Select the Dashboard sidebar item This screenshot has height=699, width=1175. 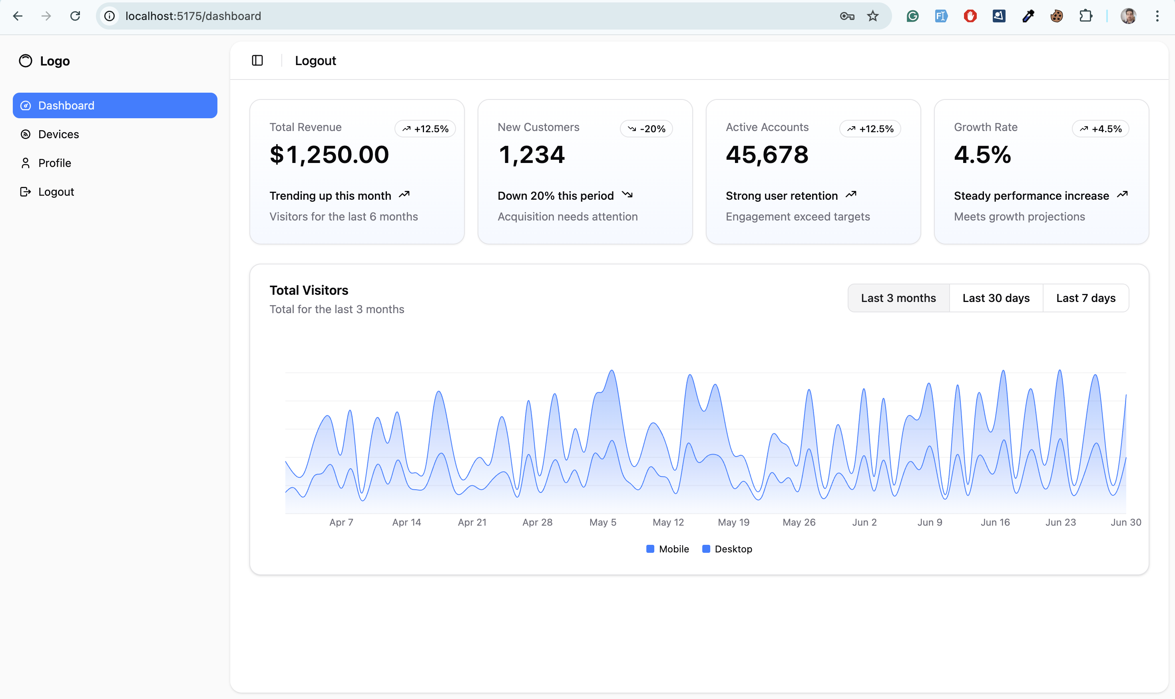coord(115,105)
